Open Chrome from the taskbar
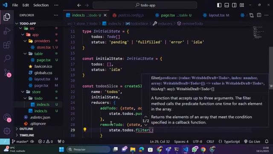The width and height of the screenshot is (273, 154). click(203, 149)
